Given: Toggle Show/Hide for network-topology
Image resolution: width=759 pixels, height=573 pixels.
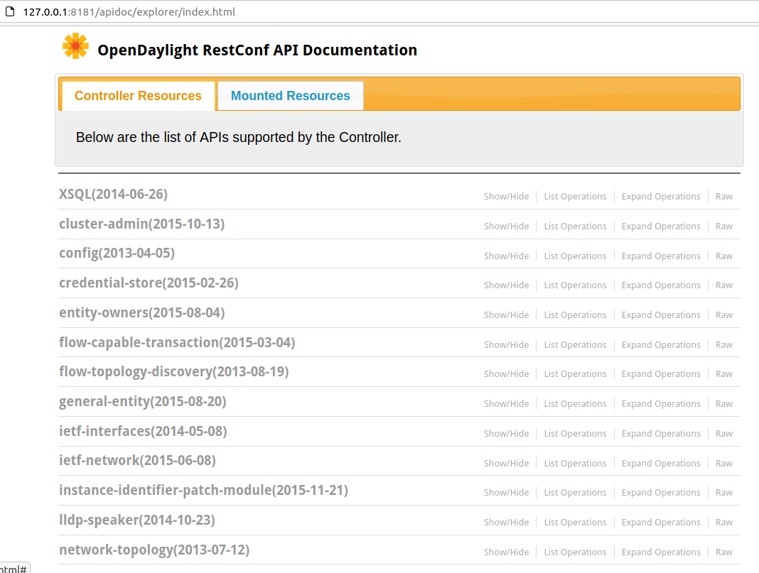Looking at the screenshot, I should tap(506, 552).
